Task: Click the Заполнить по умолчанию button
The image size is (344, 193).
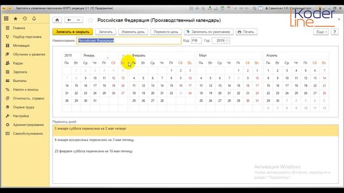Action: tap(209, 32)
